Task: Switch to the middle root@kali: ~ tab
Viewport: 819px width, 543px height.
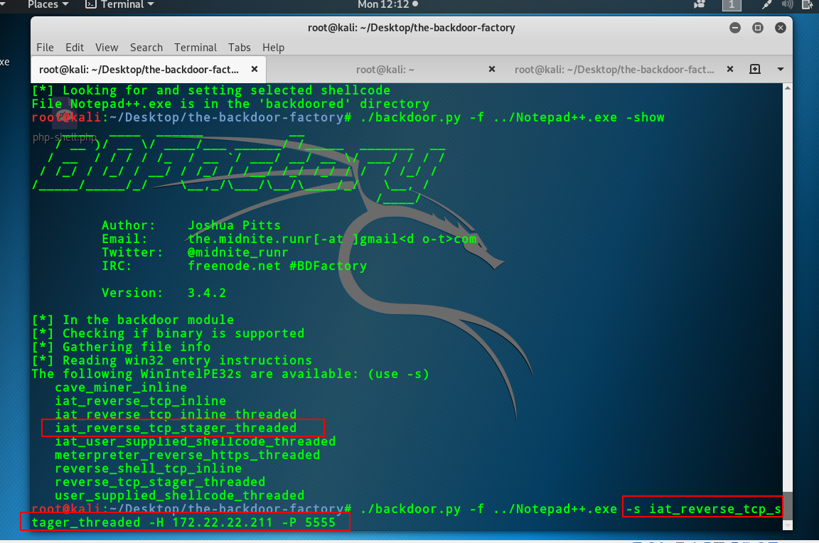Action: click(385, 70)
